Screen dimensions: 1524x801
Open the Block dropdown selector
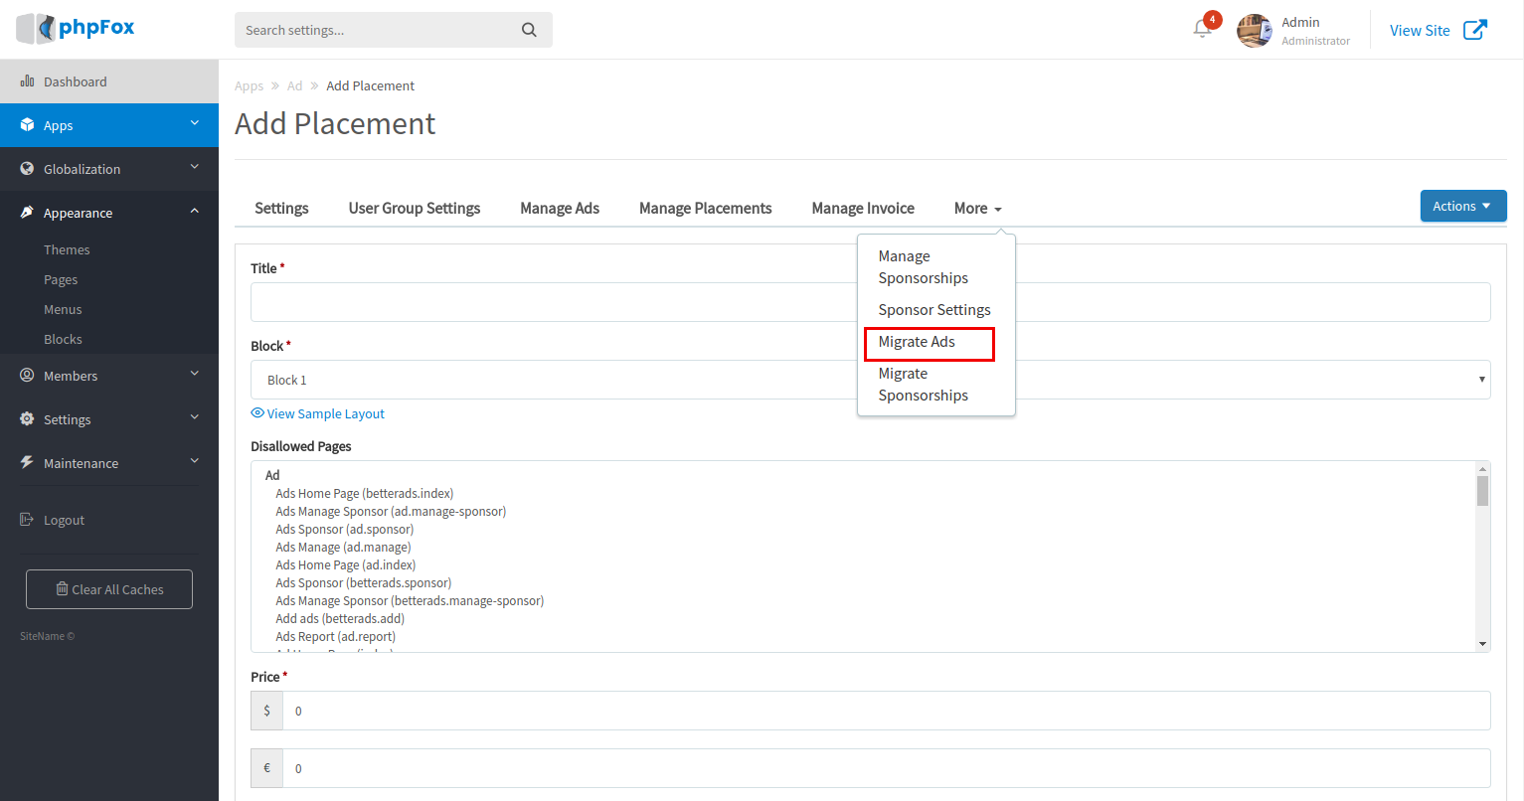(870, 380)
